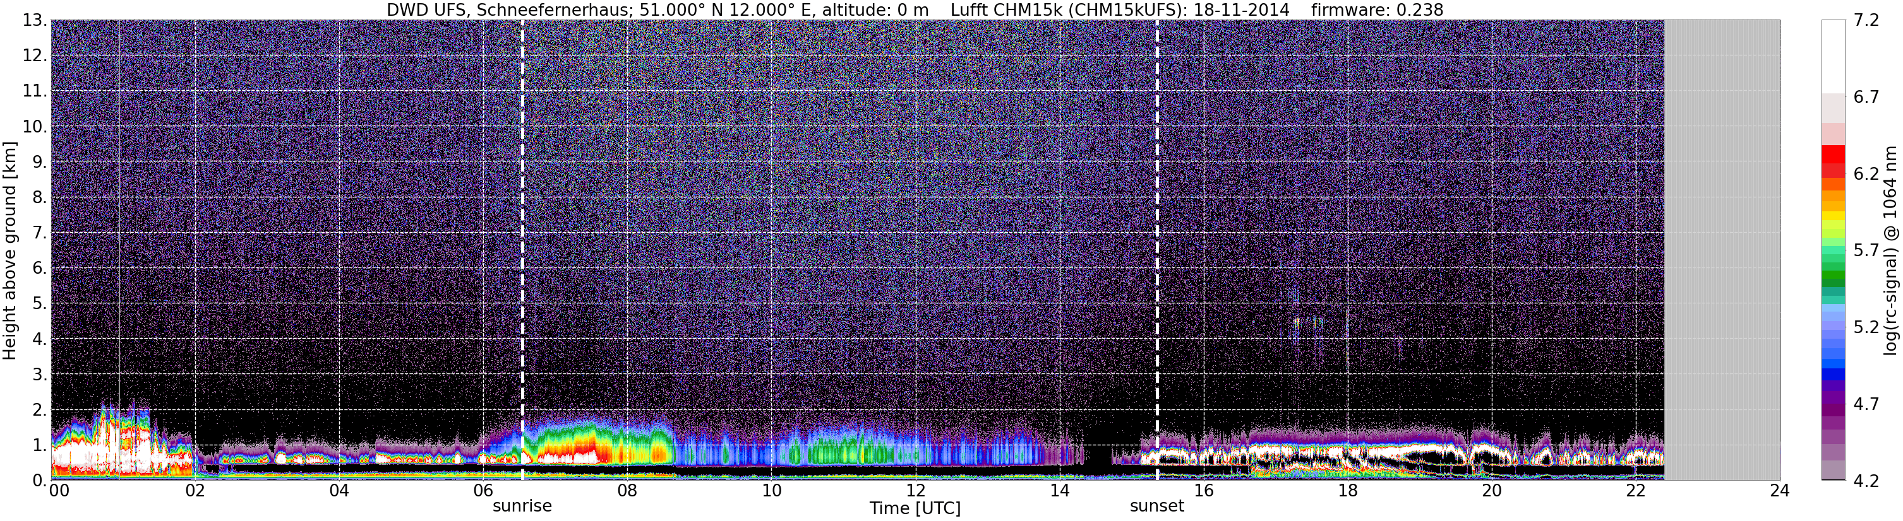Click the colorbar tick label '4.2'
Viewport: 1903px width, 521px height.
1866,481
